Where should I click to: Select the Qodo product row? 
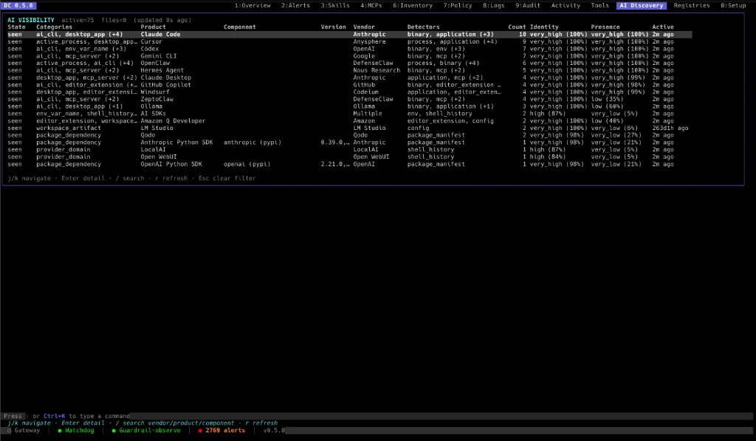point(349,135)
